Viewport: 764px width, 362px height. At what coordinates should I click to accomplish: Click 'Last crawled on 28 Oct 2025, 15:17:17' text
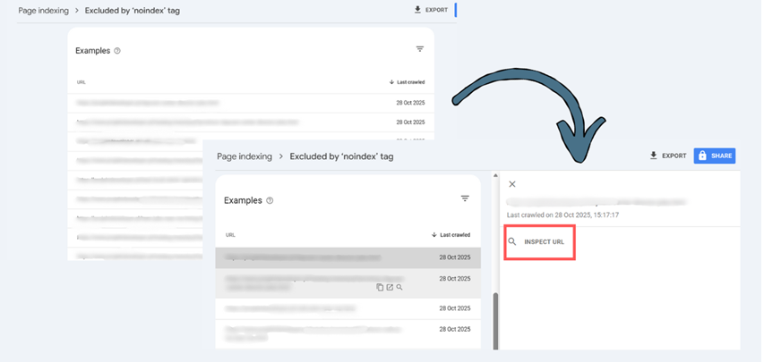(x=562, y=215)
